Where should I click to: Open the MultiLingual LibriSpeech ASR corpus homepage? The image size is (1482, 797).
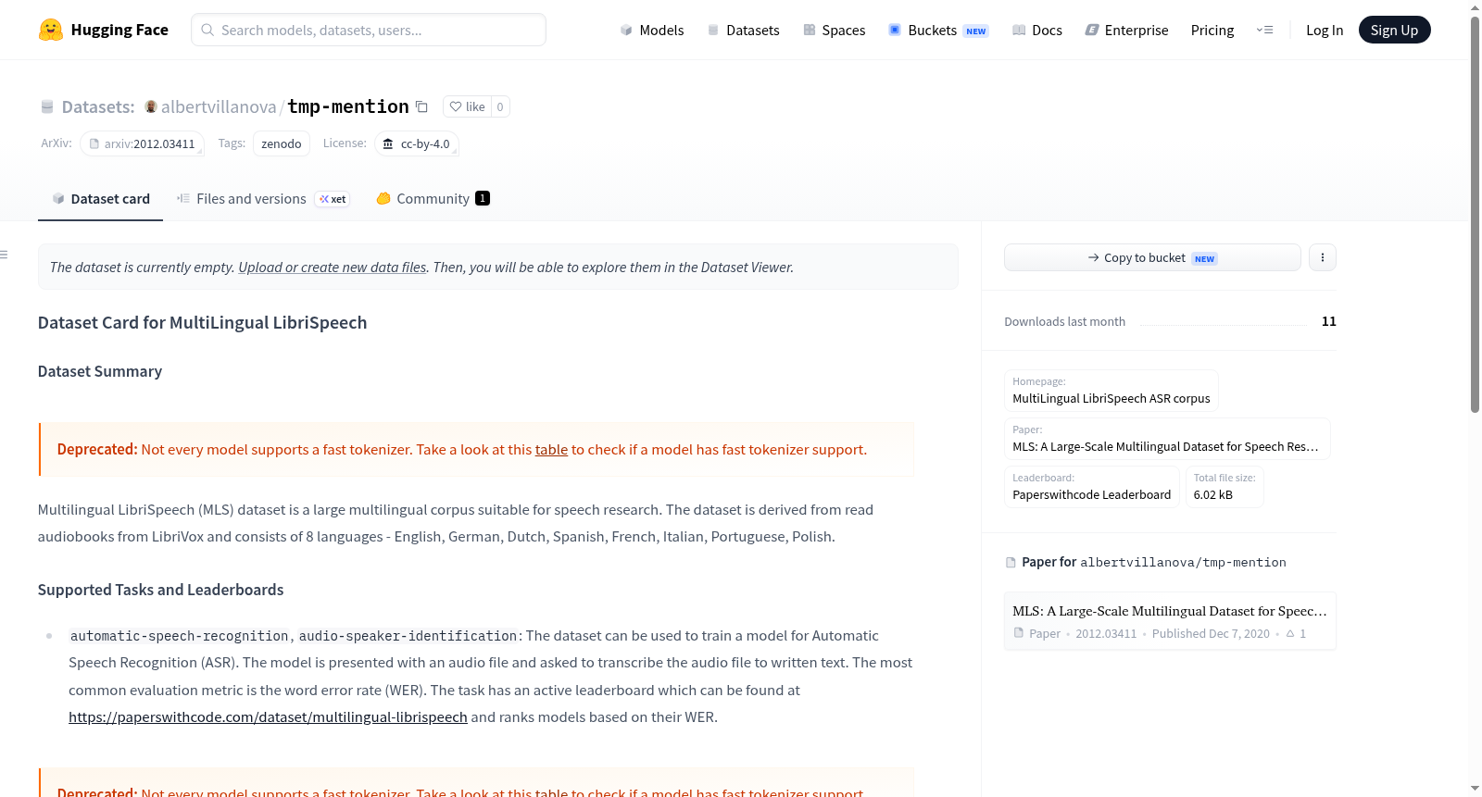click(x=1111, y=391)
